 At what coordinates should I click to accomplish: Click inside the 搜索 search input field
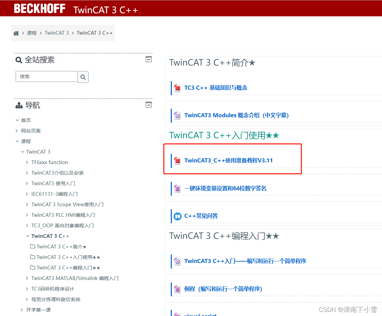(47, 77)
